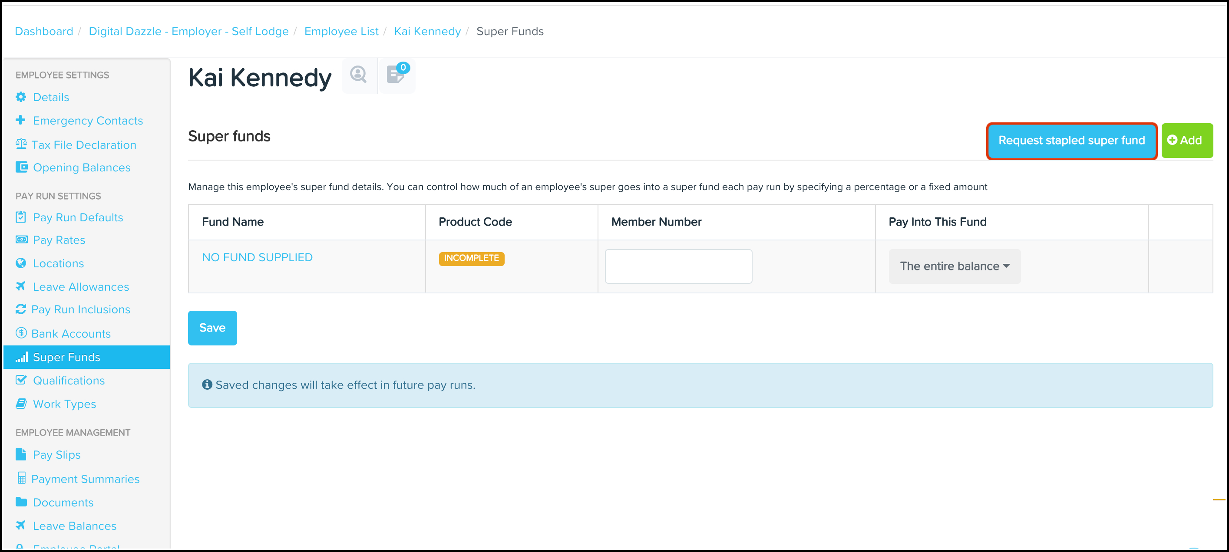Click the green Add button
Image resolution: width=1229 pixels, height=552 pixels.
click(1186, 140)
